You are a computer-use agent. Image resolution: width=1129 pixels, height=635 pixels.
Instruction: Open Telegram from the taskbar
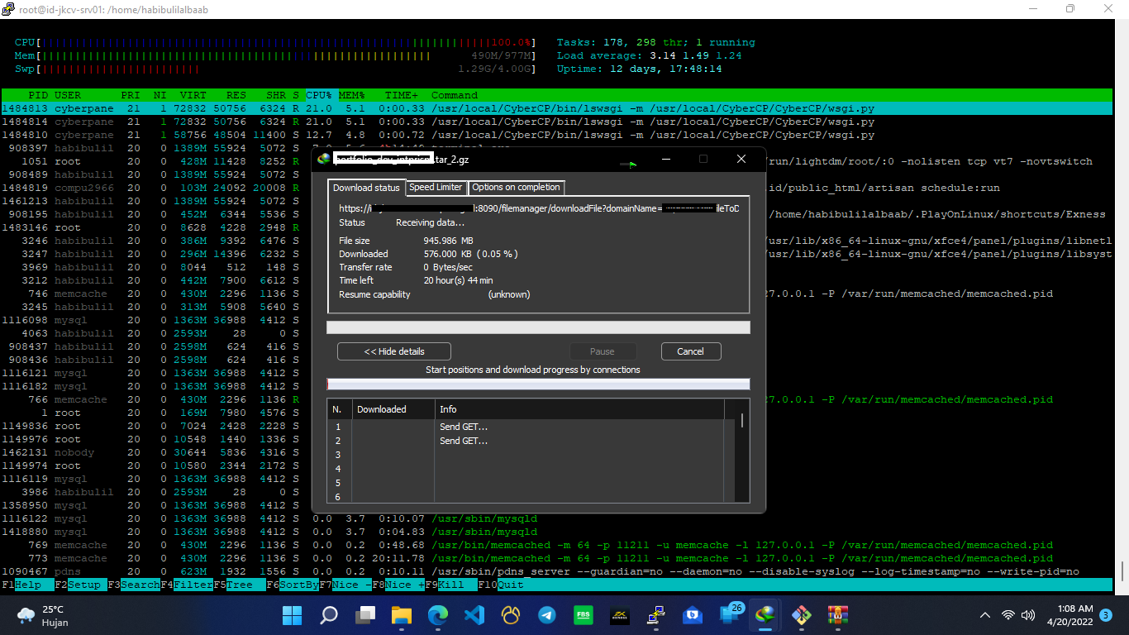(546, 615)
